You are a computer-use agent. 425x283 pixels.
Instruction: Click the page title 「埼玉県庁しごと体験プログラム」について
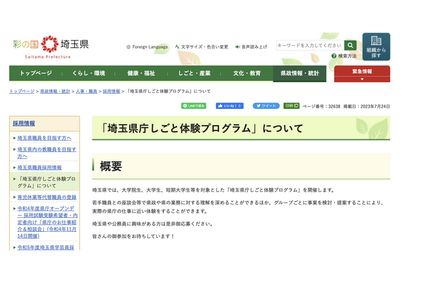(201, 128)
